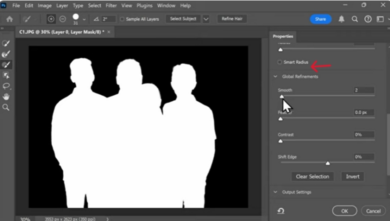Select the Properties panel tab

click(x=283, y=36)
